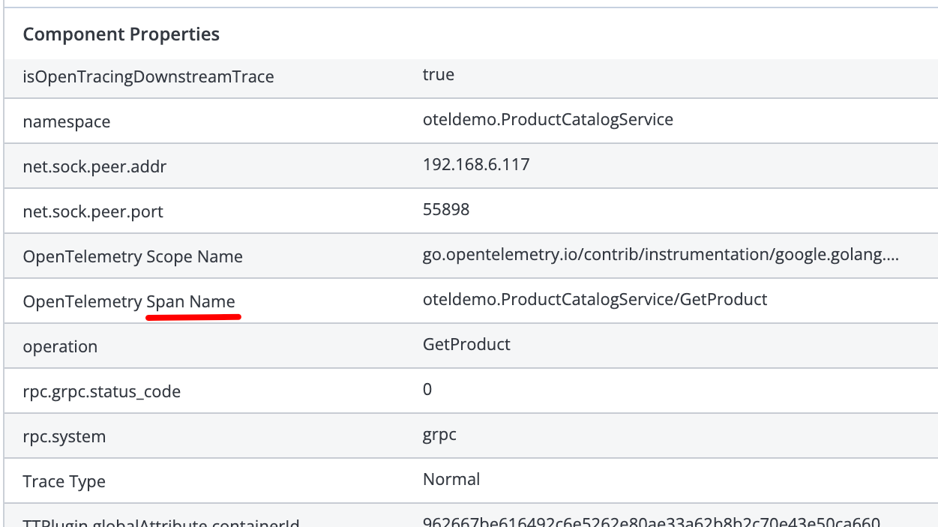Screen dimensions: 938x527
Task: Select the rpc.grpc.status_code property label
Action: tap(102, 391)
